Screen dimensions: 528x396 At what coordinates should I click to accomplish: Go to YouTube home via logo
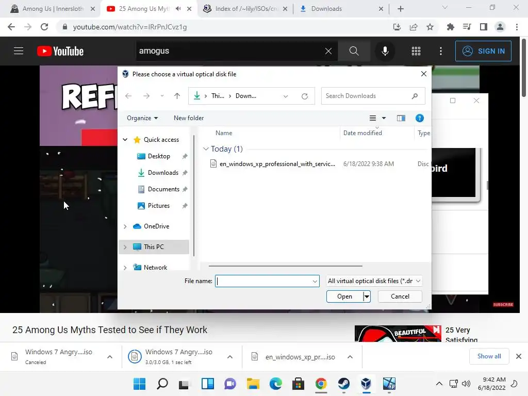(61, 51)
